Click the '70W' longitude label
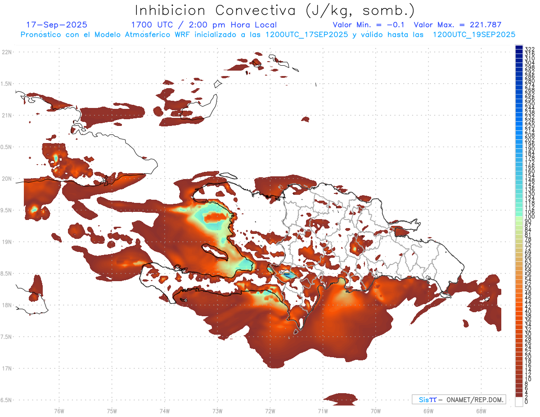Screen dimensions: 540x417 tap(375, 410)
